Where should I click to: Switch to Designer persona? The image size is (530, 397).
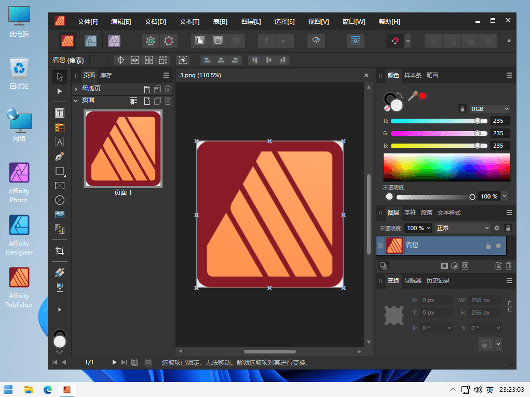(x=91, y=41)
